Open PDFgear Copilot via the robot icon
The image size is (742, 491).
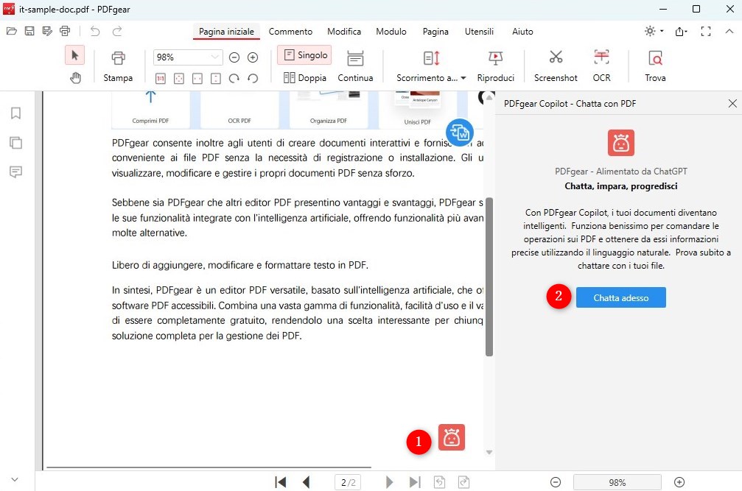[451, 437]
